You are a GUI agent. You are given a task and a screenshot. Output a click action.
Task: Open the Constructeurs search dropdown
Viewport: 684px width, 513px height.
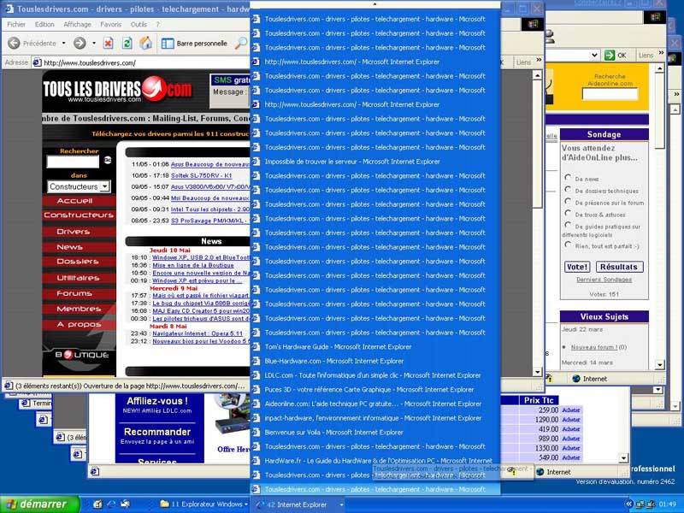[x=104, y=186]
